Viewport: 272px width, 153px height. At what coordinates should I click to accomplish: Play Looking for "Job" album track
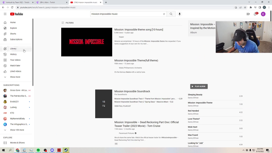coord(215,144)
